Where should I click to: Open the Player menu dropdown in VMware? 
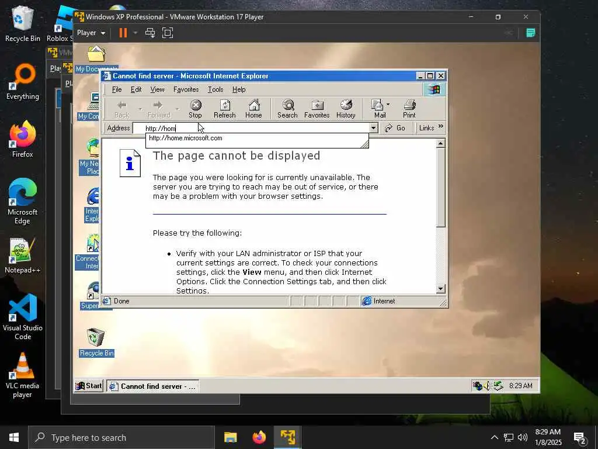pos(91,33)
